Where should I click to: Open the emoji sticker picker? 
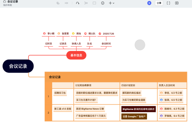102,3
